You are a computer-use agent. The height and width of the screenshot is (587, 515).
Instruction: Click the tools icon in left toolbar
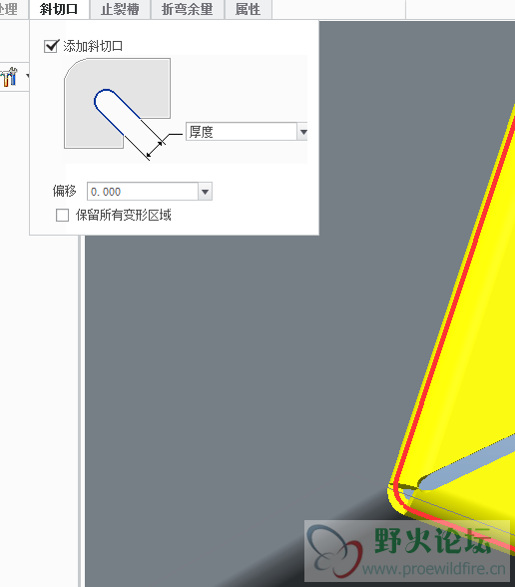coord(9,77)
